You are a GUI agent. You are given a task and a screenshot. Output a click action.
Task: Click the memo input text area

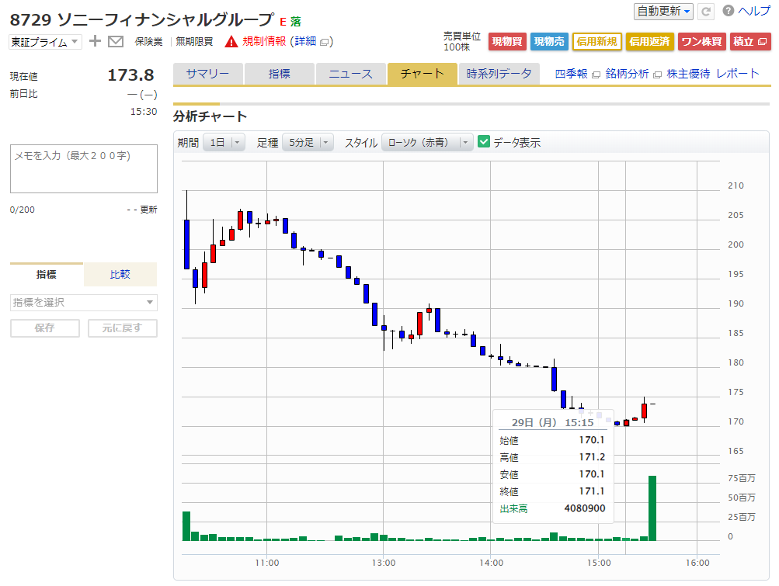coord(84,168)
